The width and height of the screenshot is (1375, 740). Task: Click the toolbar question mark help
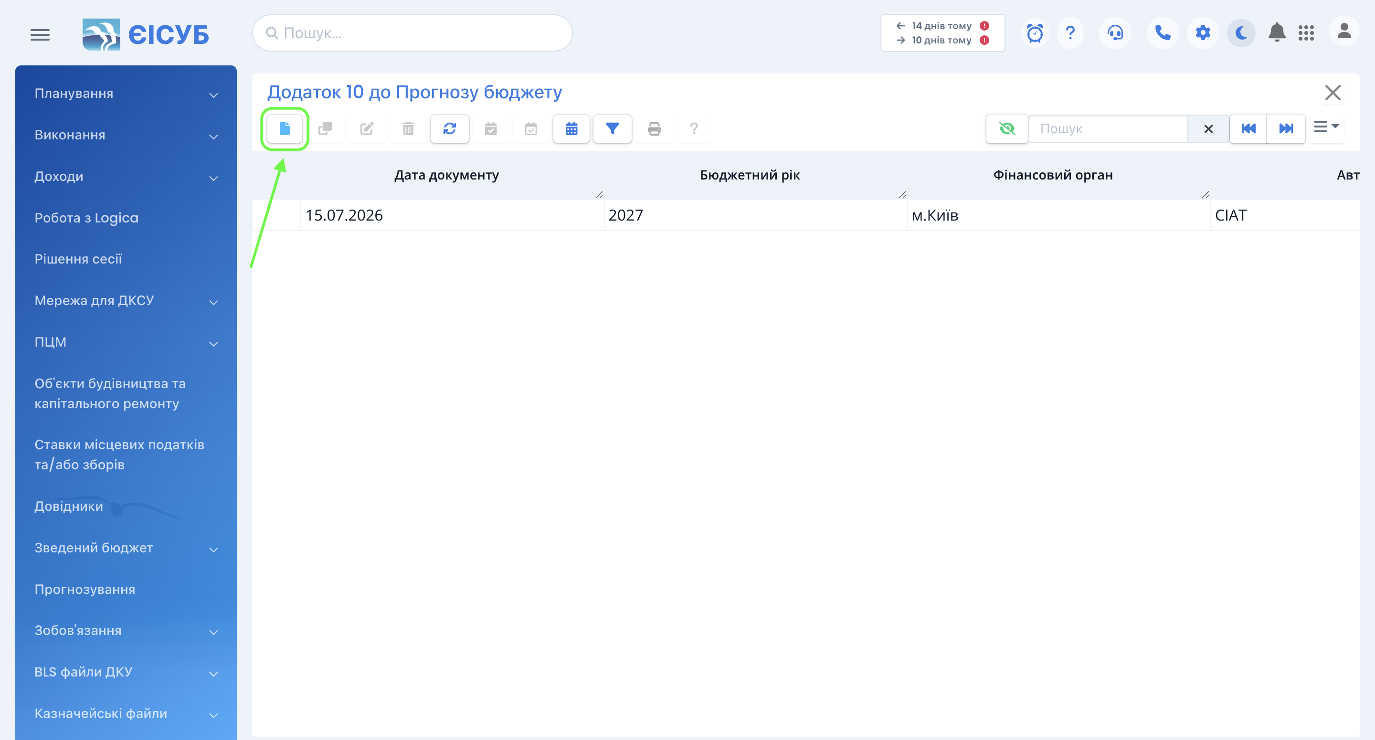pos(694,129)
